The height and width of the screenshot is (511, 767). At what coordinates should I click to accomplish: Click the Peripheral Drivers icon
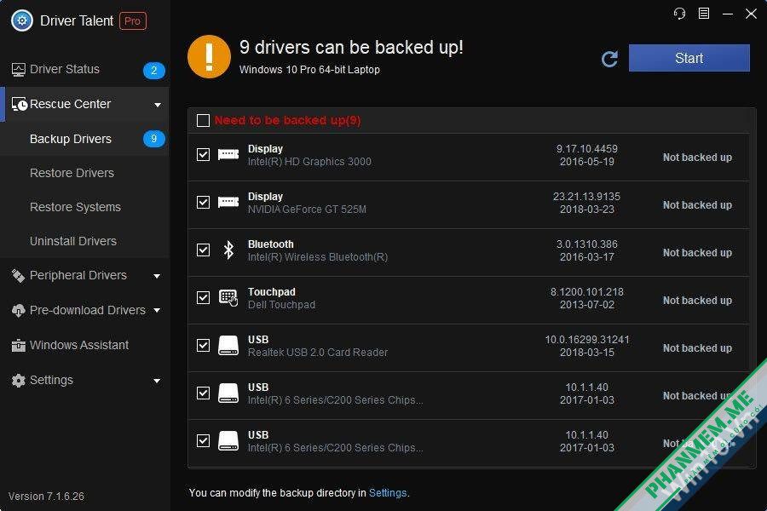pos(18,276)
